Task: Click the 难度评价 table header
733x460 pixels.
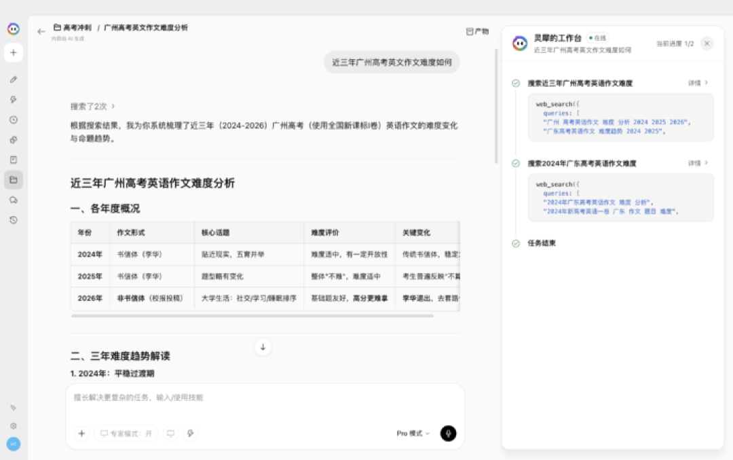Action: click(x=350, y=232)
